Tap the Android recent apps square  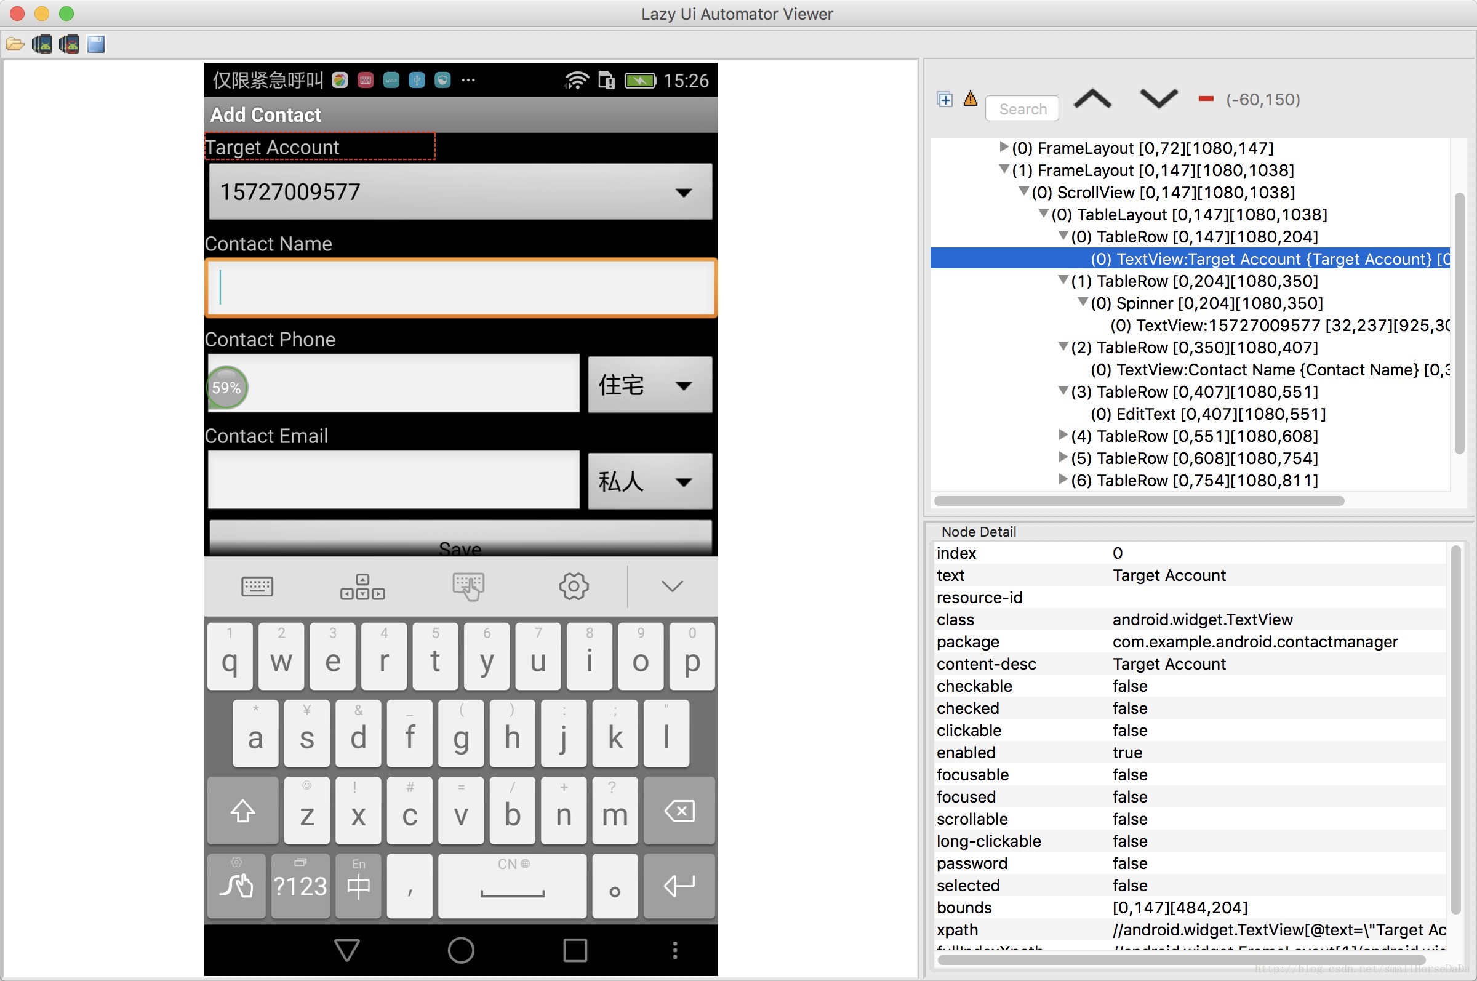point(575,950)
